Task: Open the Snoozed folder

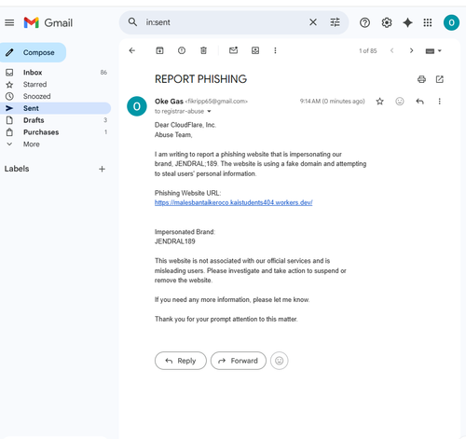Action: click(55, 96)
